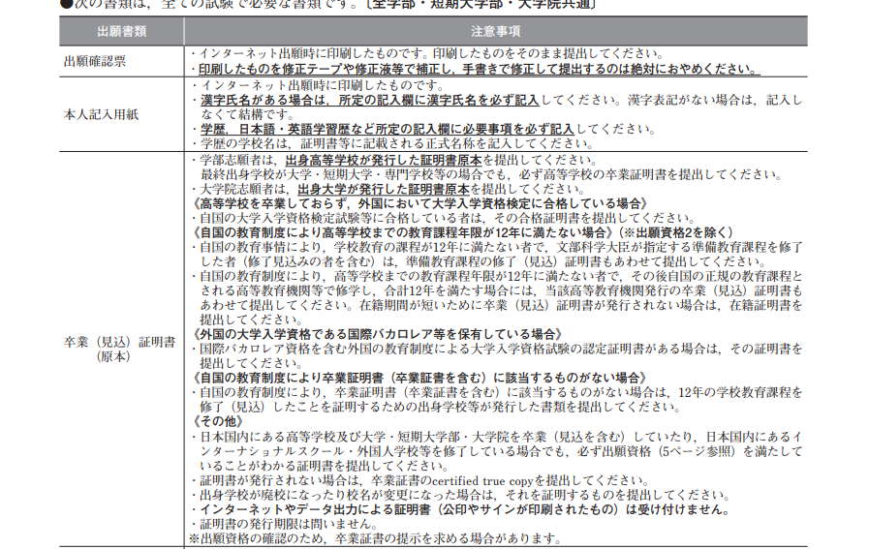This screenshot has height=549, width=869.
Task: Click line 出身学校が廃校になったり校名が変更
Action: pos(461,495)
